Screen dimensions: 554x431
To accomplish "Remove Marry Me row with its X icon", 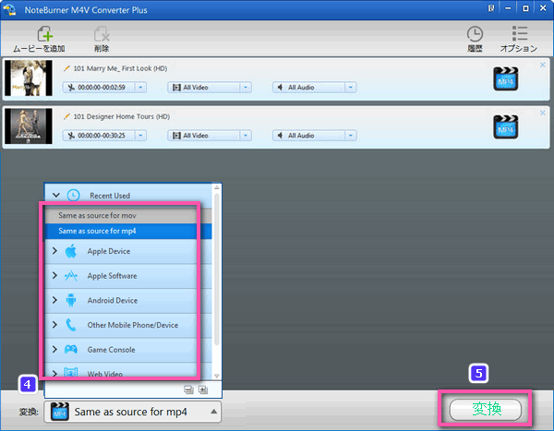I will 543,65.
